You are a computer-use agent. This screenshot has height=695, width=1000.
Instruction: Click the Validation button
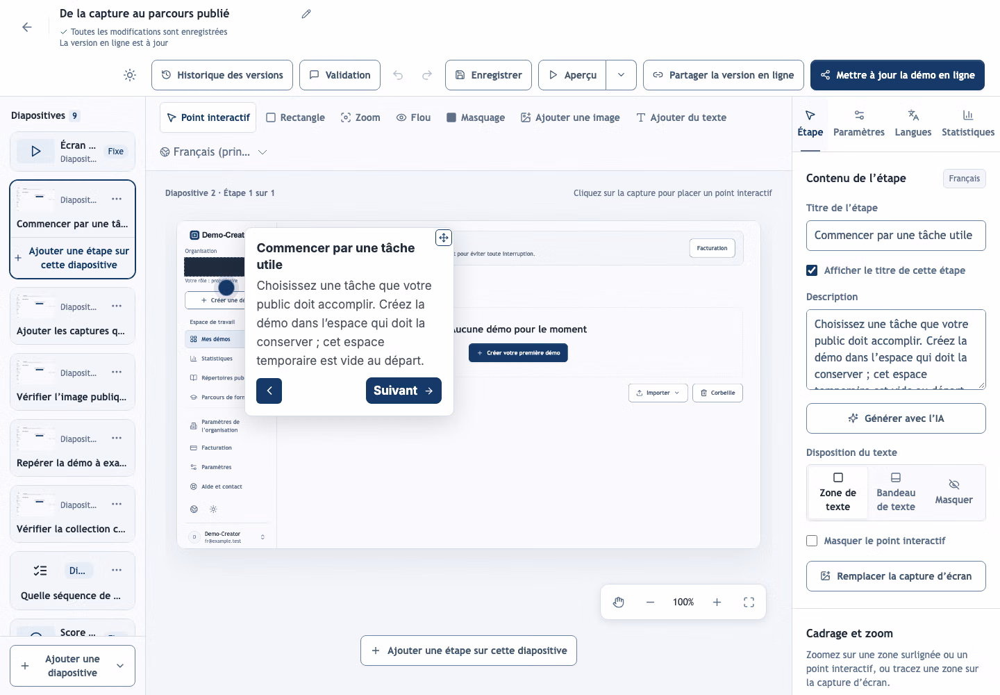tap(340, 75)
